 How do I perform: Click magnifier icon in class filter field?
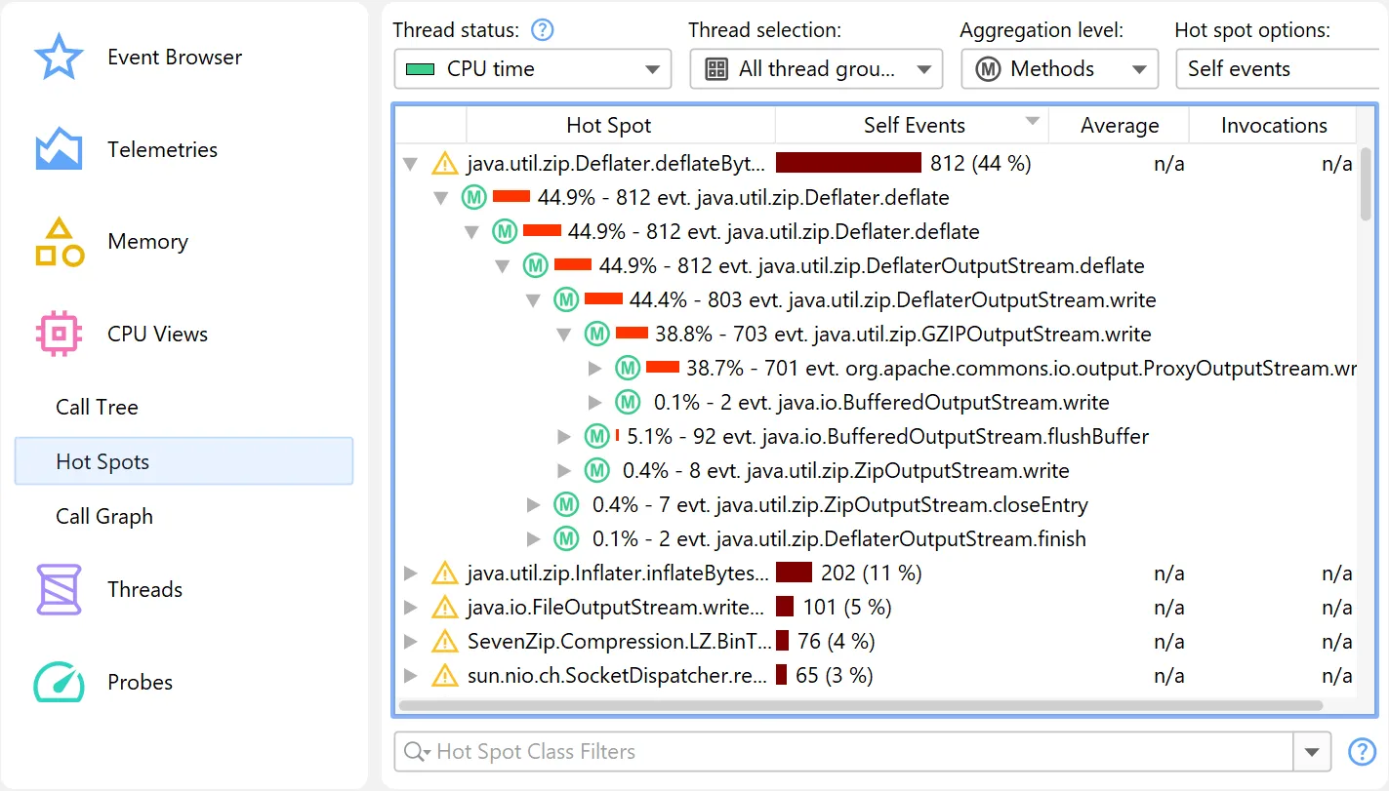click(x=414, y=751)
